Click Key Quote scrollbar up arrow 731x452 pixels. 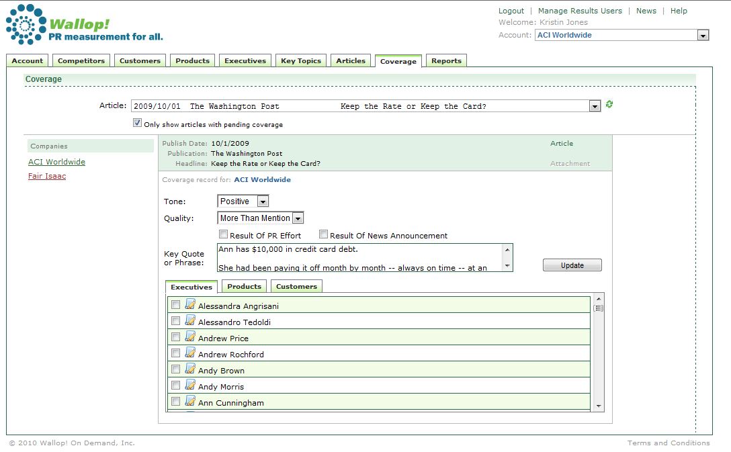[507, 249]
